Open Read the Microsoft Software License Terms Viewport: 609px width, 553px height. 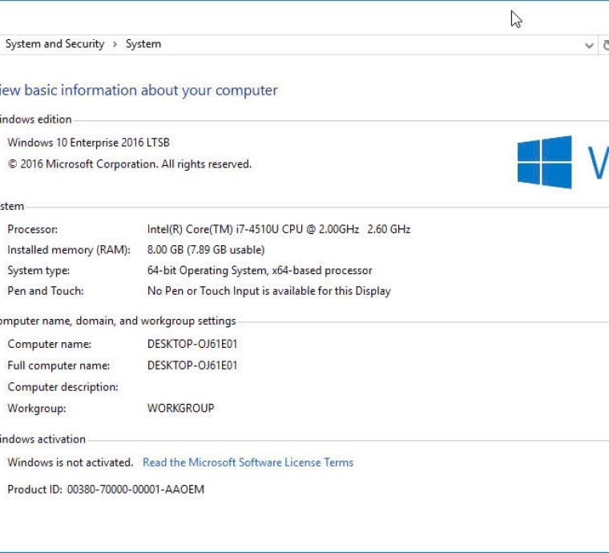click(x=248, y=462)
